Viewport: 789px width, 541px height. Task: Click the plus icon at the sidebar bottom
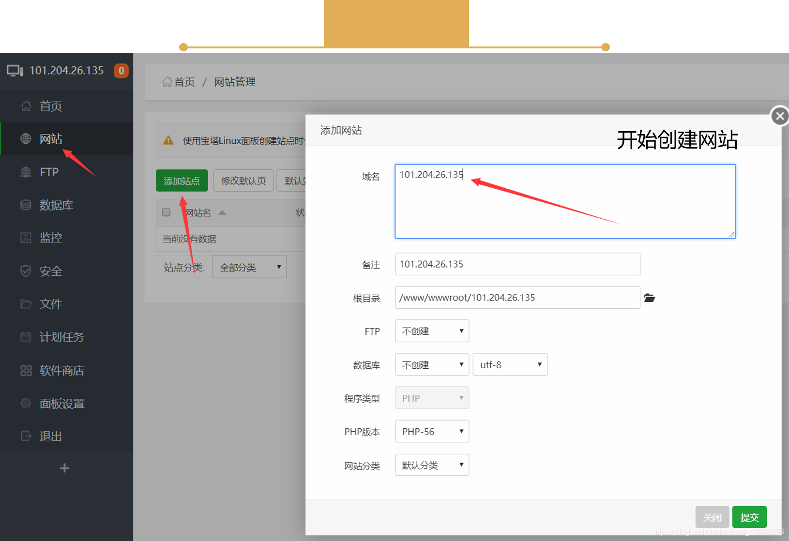tap(64, 468)
